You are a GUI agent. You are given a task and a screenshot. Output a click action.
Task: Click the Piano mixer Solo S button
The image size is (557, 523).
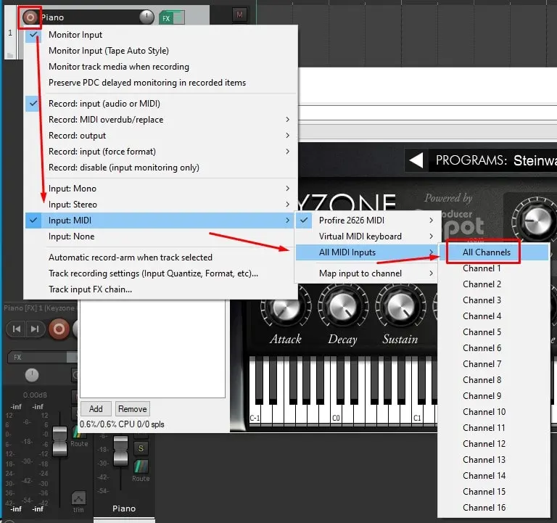coord(141,448)
